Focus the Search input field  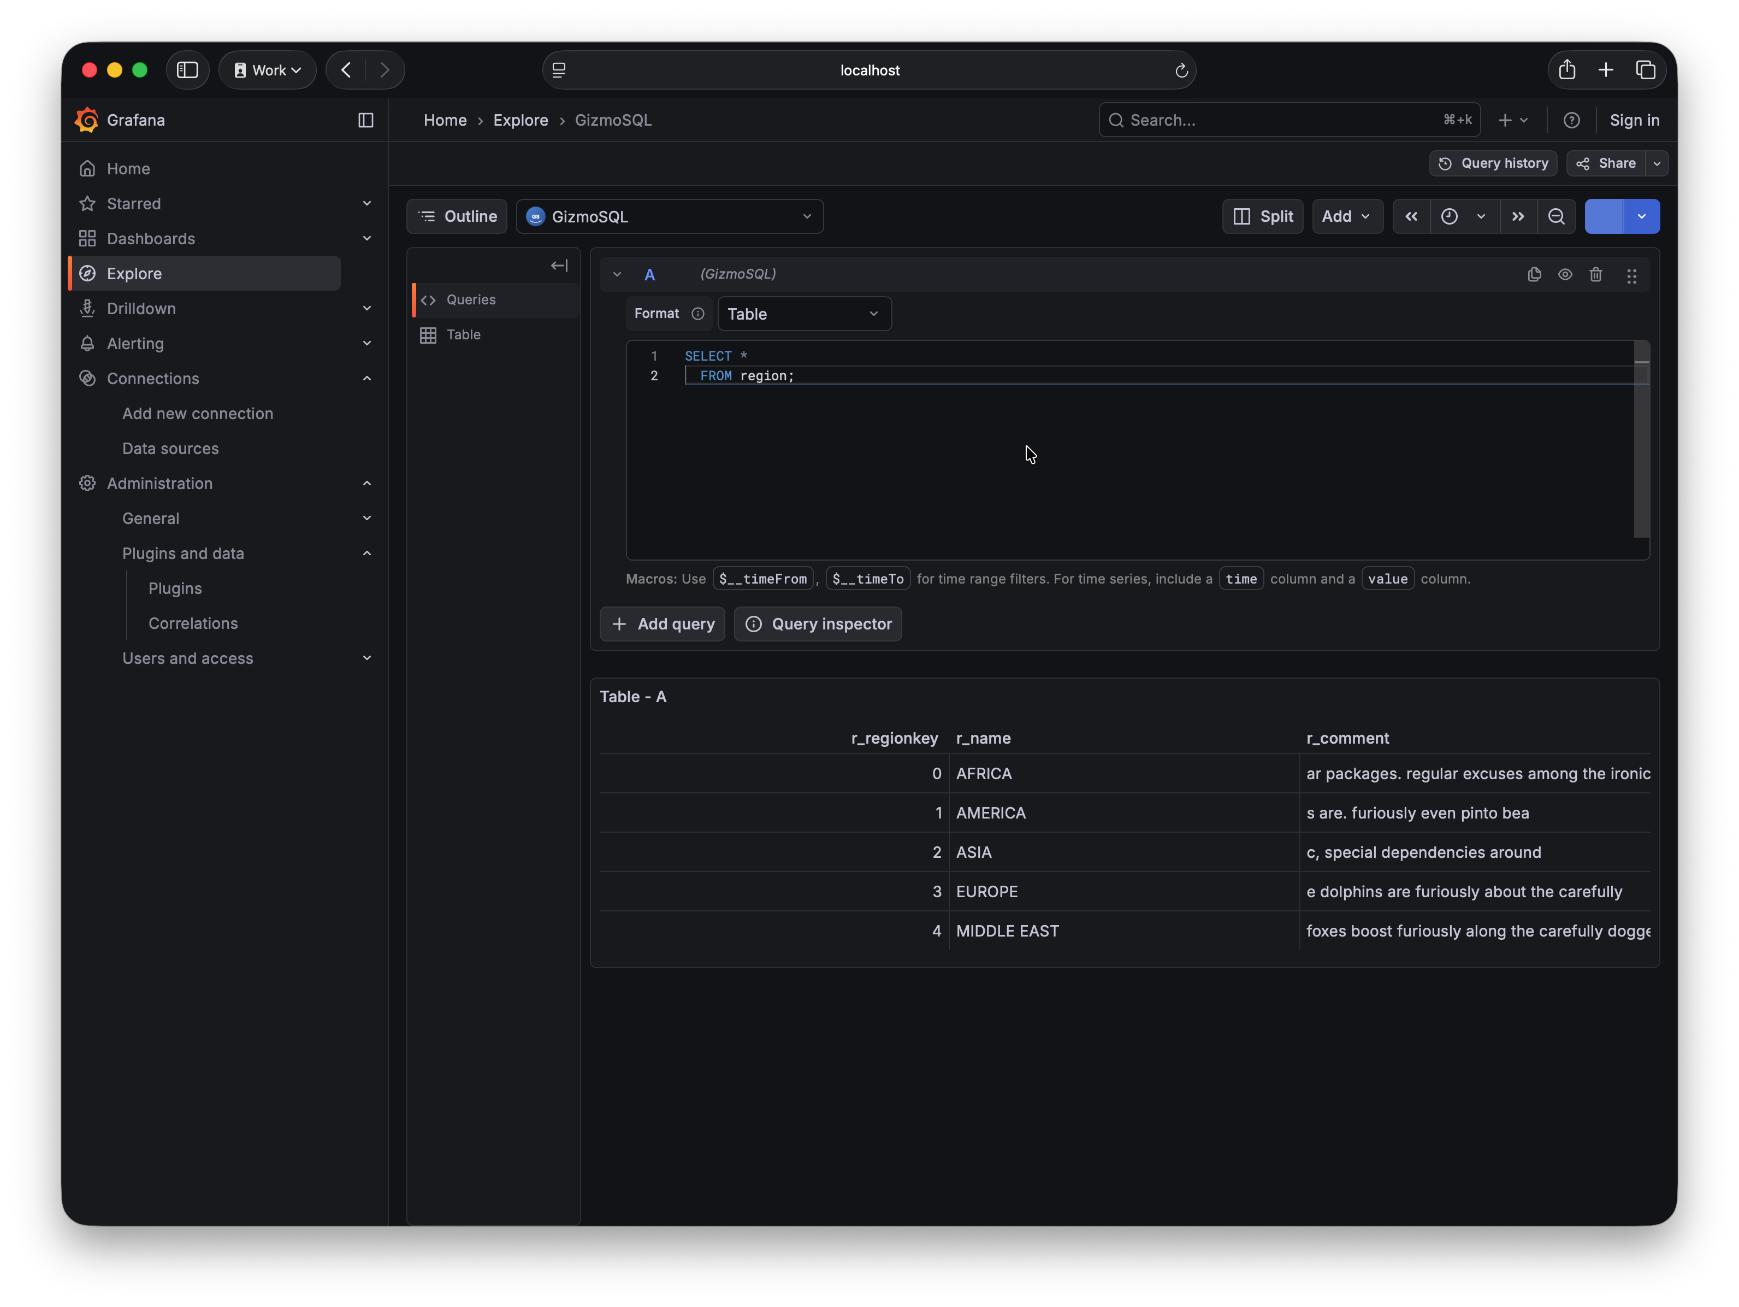pos(1290,120)
